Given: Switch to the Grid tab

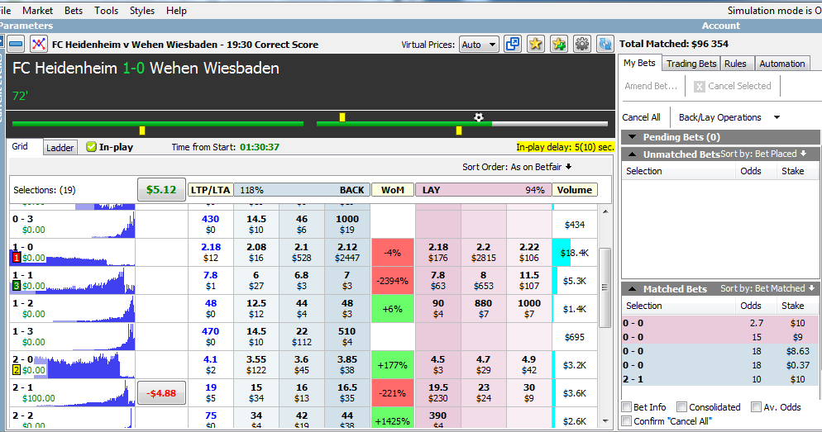Looking at the screenshot, I should (20, 147).
